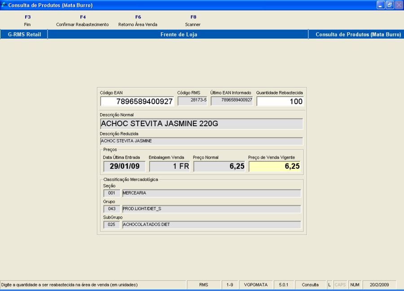Viewport: 404px width, 291px height.
Task: Click the Descrição Normal field ACHOC STEVITA JASMINE 220G
Action: (202, 124)
